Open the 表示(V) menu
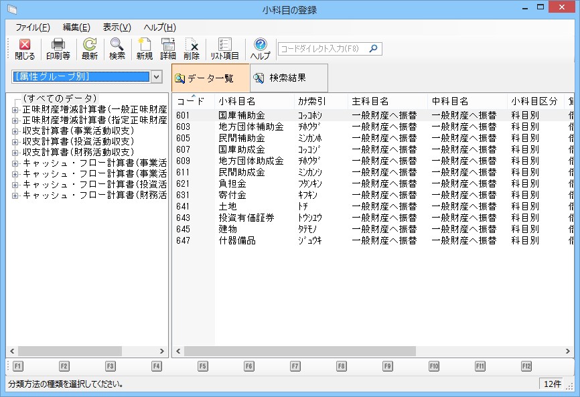Screen dimensions: 580x397 pyautogui.click(x=117, y=27)
